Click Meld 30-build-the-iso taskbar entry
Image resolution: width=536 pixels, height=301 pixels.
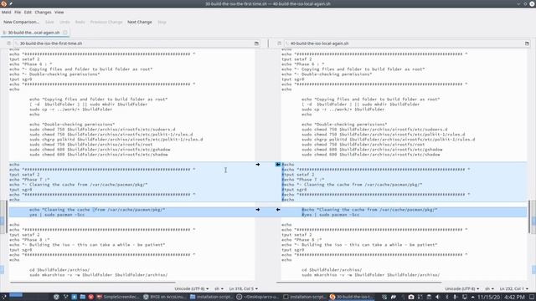(352, 297)
